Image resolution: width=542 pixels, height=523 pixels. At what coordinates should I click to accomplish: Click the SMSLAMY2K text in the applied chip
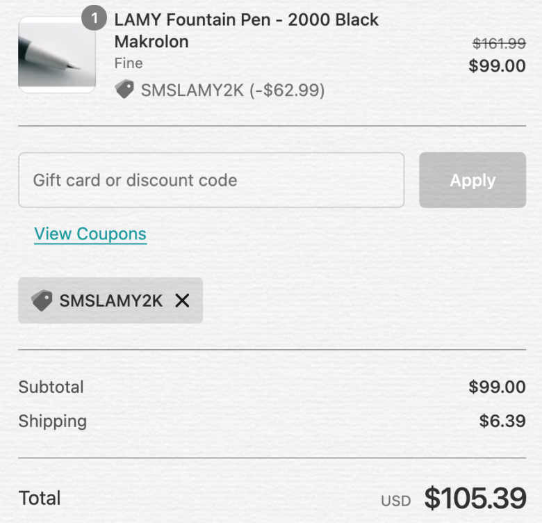pyautogui.click(x=111, y=300)
